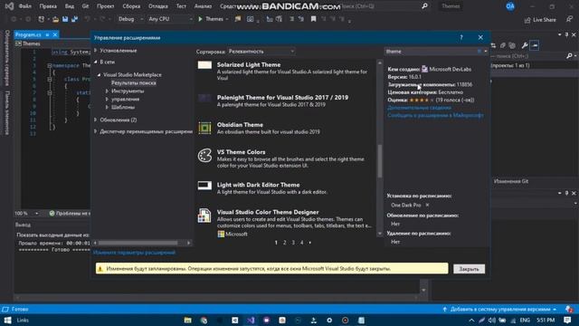Close the Program.cs tab
The image size is (579, 326).
(x=55, y=34)
